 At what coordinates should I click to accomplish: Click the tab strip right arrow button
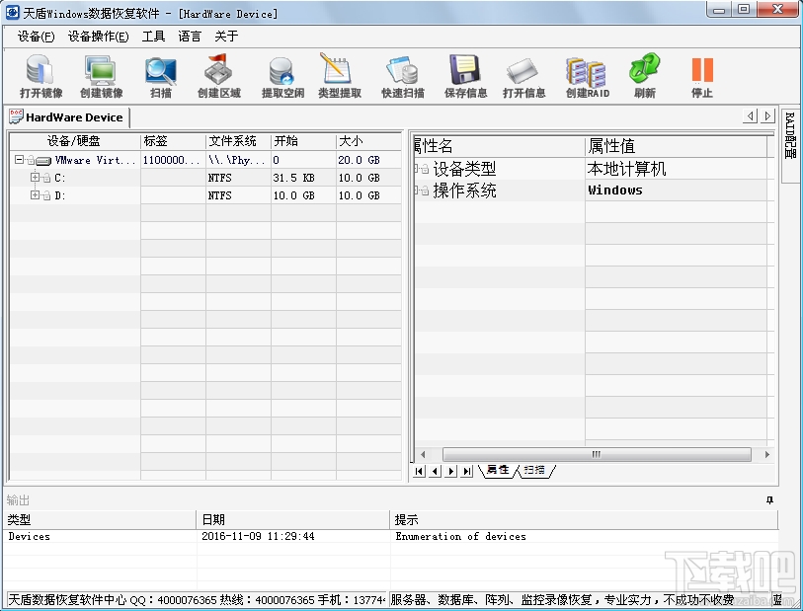(767, 116)
